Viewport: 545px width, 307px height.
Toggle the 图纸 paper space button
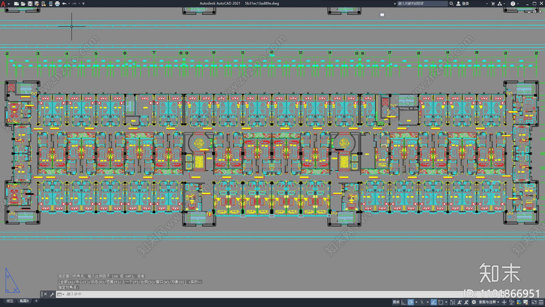pos(396,302)
